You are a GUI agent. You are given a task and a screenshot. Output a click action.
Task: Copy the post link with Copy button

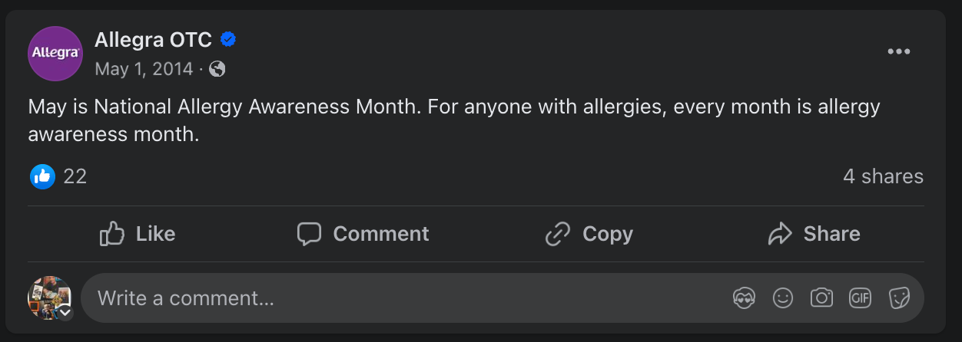pyautogui.click(x=589, y=234)
